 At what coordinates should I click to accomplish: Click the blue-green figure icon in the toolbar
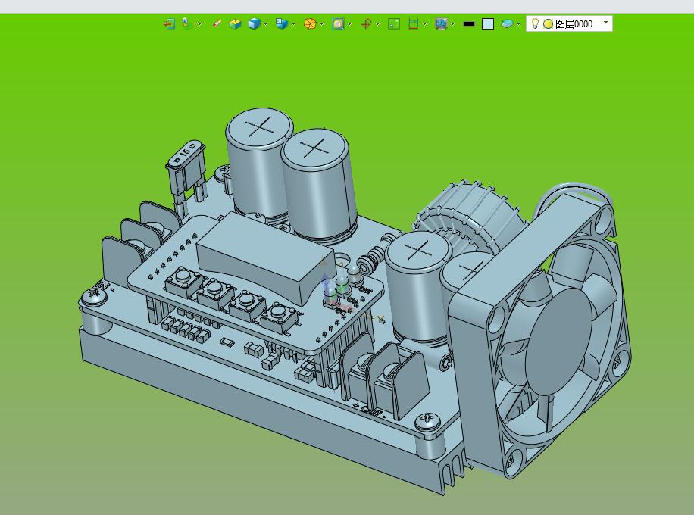187,23
